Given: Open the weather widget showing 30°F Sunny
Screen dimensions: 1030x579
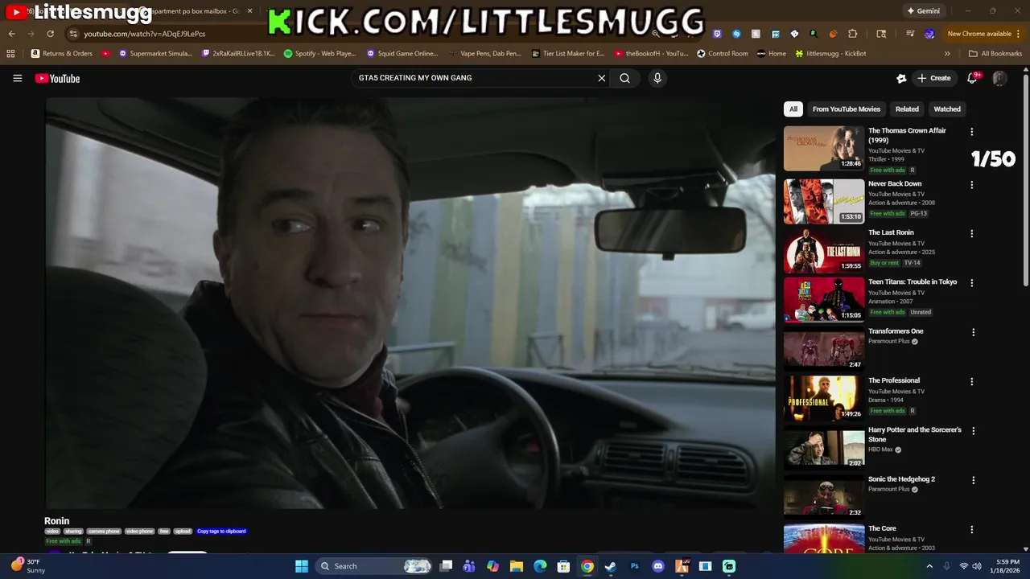Looking at the screenshot, I should (28, 566).
